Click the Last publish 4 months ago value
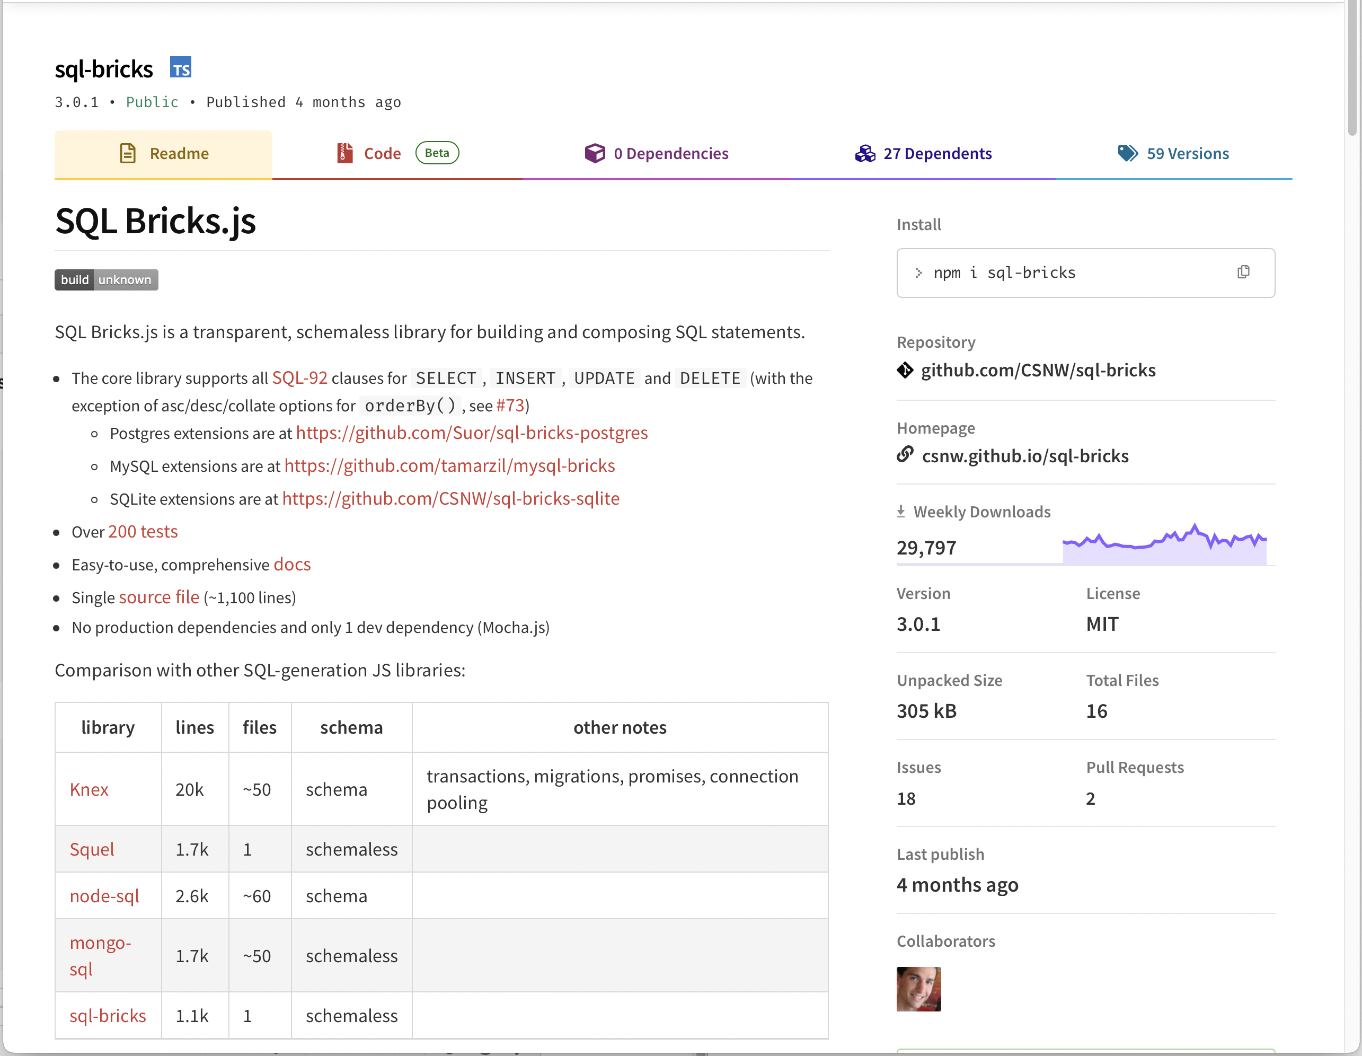 (957, 885)
